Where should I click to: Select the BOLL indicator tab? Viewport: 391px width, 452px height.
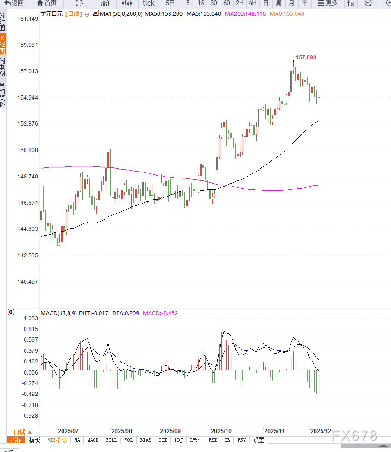111,440
